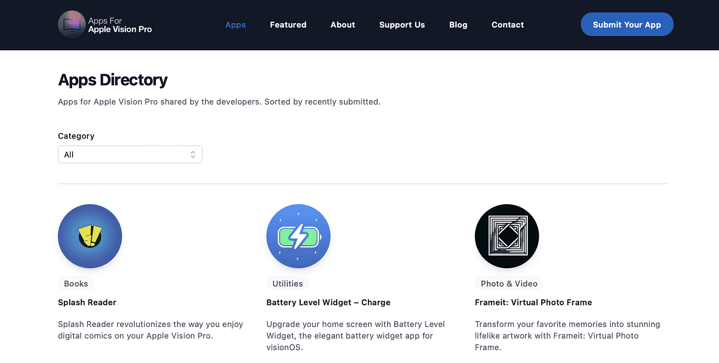The height and width of the screenshot is (363, 719).
Task: Open the Featured nav item
Action: pos(288,25)
